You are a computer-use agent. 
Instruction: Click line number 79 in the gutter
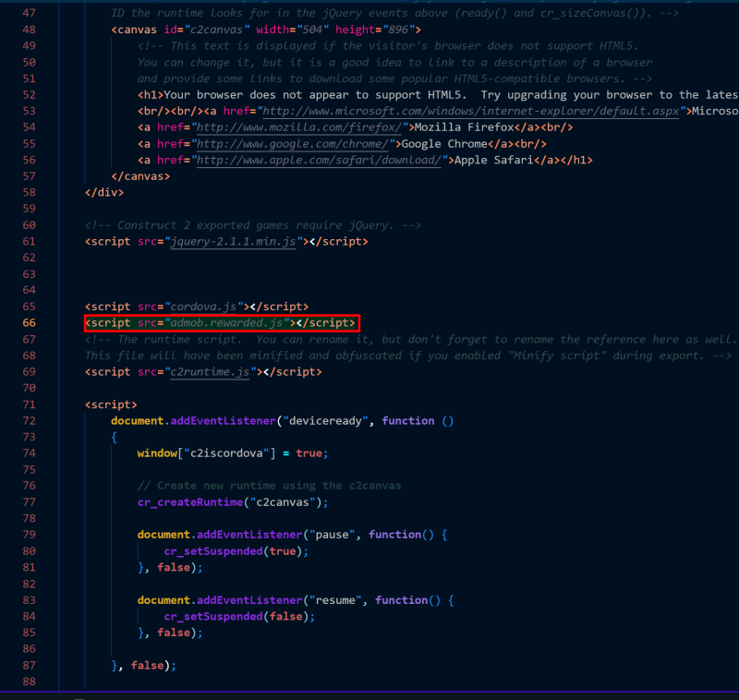pyautogui.click(x=29, y=535)
